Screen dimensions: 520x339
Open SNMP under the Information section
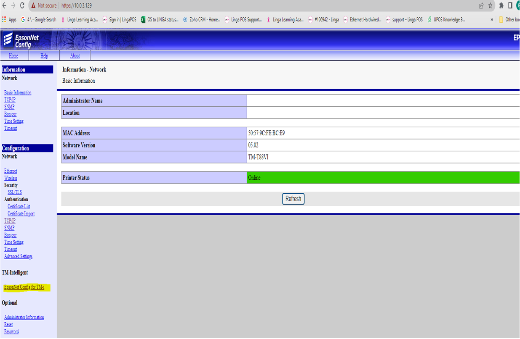pos(9,107)
